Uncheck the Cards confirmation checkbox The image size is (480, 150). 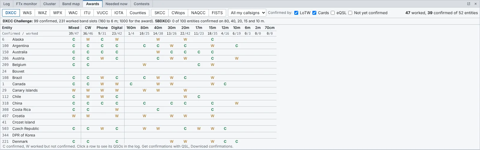pos(314,13)
